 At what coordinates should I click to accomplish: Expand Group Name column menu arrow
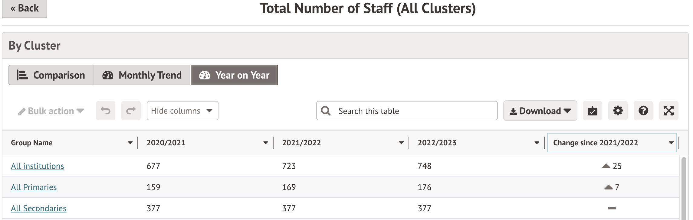[130, 143]
